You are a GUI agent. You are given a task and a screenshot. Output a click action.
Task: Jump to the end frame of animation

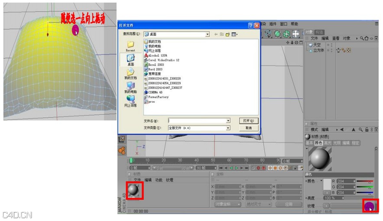(x=247, y=168)
